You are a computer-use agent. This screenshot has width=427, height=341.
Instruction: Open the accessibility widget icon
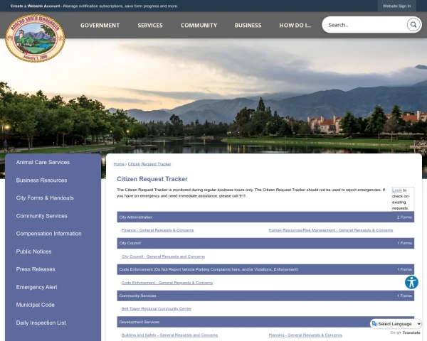click(411, 282)
